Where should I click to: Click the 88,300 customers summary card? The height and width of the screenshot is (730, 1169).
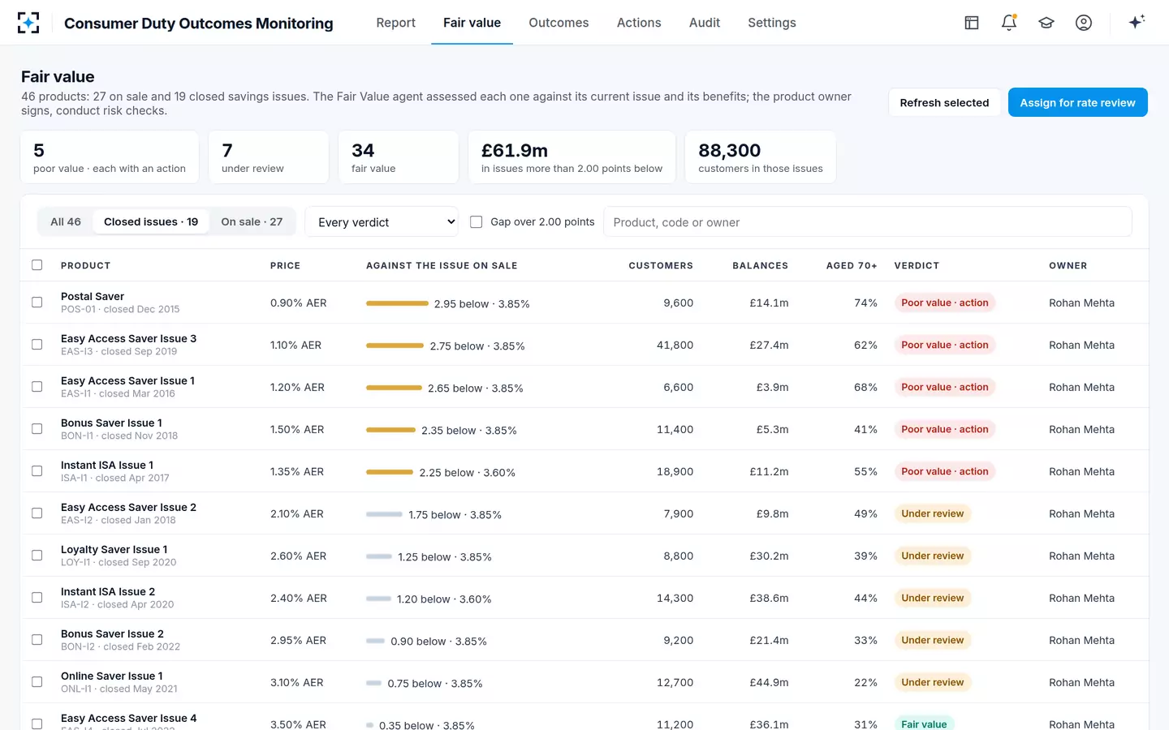(x=761, y=157)
